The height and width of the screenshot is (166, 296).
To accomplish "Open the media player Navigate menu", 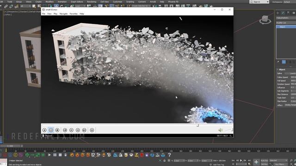I will click(63, 14).
